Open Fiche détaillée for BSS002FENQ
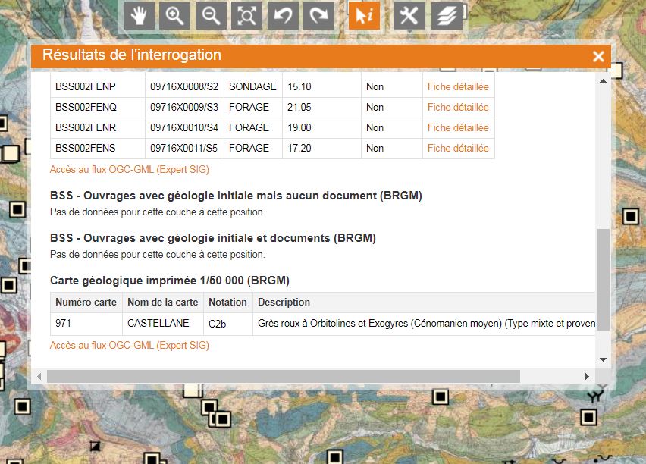Viewport: 646px width, 464px height. [458, 108]
